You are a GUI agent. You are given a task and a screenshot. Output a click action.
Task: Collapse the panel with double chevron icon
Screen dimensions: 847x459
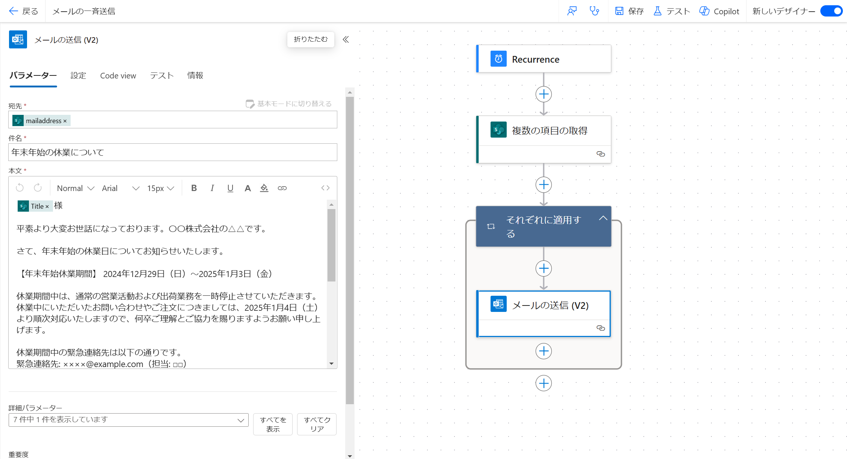click(346, 39)
